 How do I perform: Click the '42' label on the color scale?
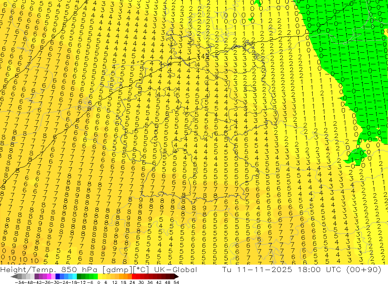point(159,282)
